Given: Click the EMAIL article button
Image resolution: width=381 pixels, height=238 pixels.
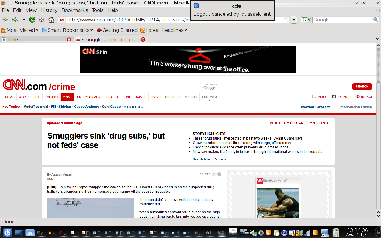Looking at the screenshot, I should 300,123.
